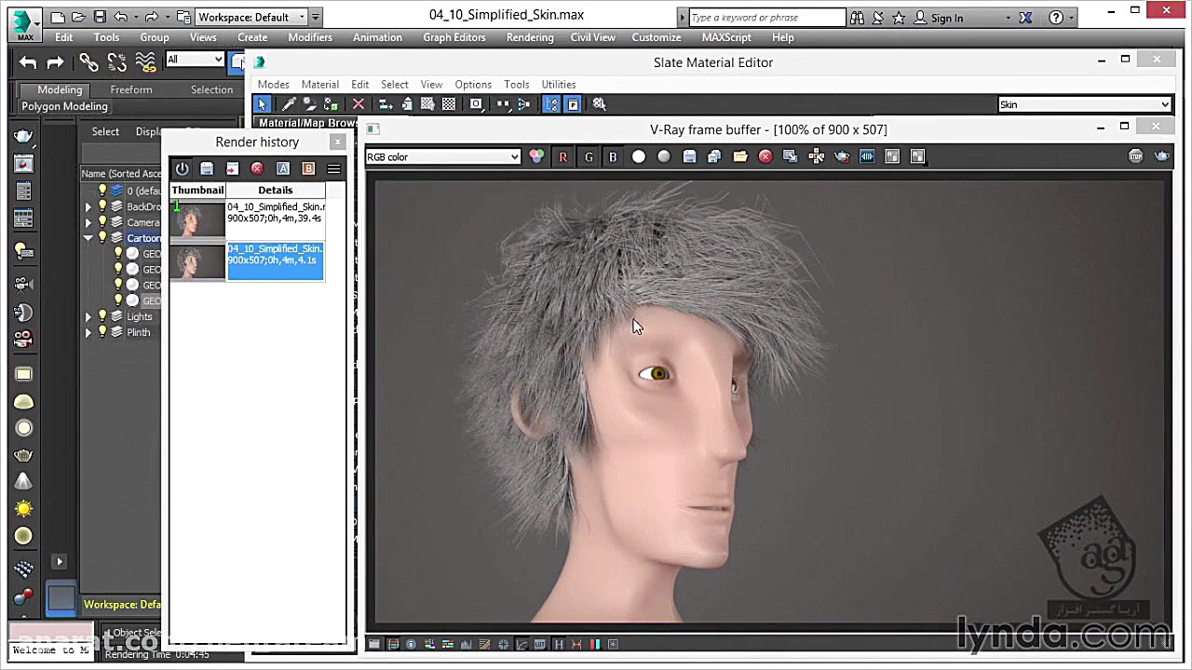1192x670 pixels.
Task: Collapse Cartoon layer in scene explorer
Action: pyautogui.click(x=88, y=238)
